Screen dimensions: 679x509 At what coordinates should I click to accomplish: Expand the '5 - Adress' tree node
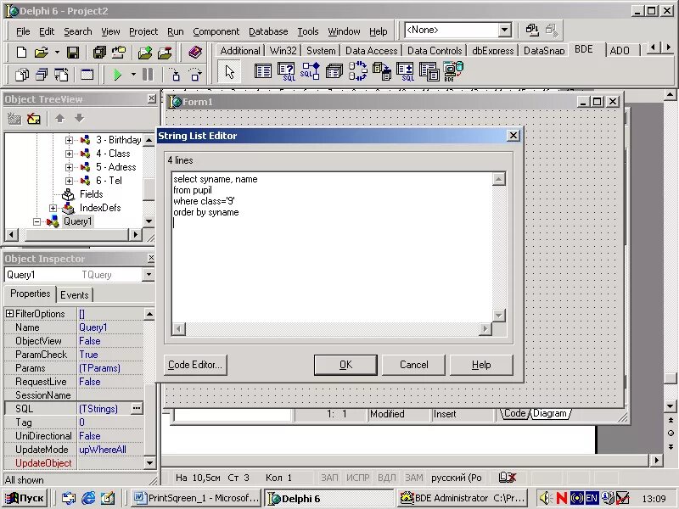coord(69,167)
